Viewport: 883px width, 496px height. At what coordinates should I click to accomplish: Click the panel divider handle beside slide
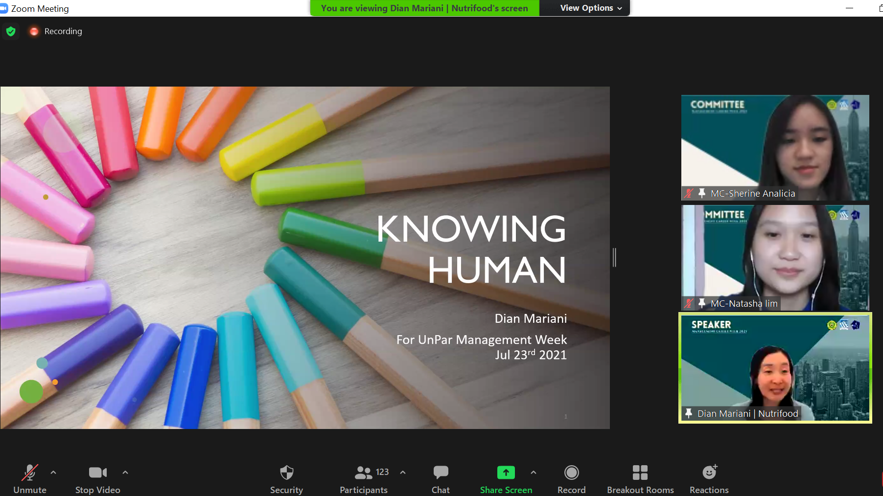click(x=614, y=257)
